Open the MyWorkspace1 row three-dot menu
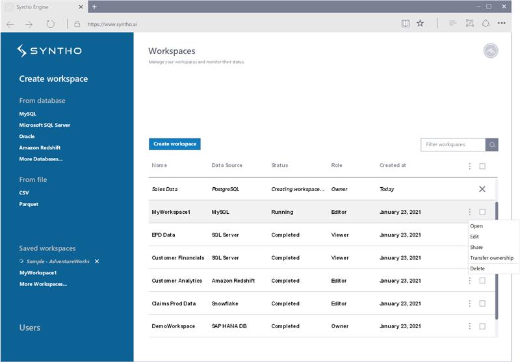 click(469, 212)
